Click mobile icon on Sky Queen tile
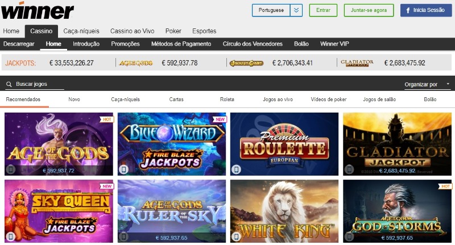Image resolution: width=455 pixels, height=245 pixels. click(x=11, y=236)
